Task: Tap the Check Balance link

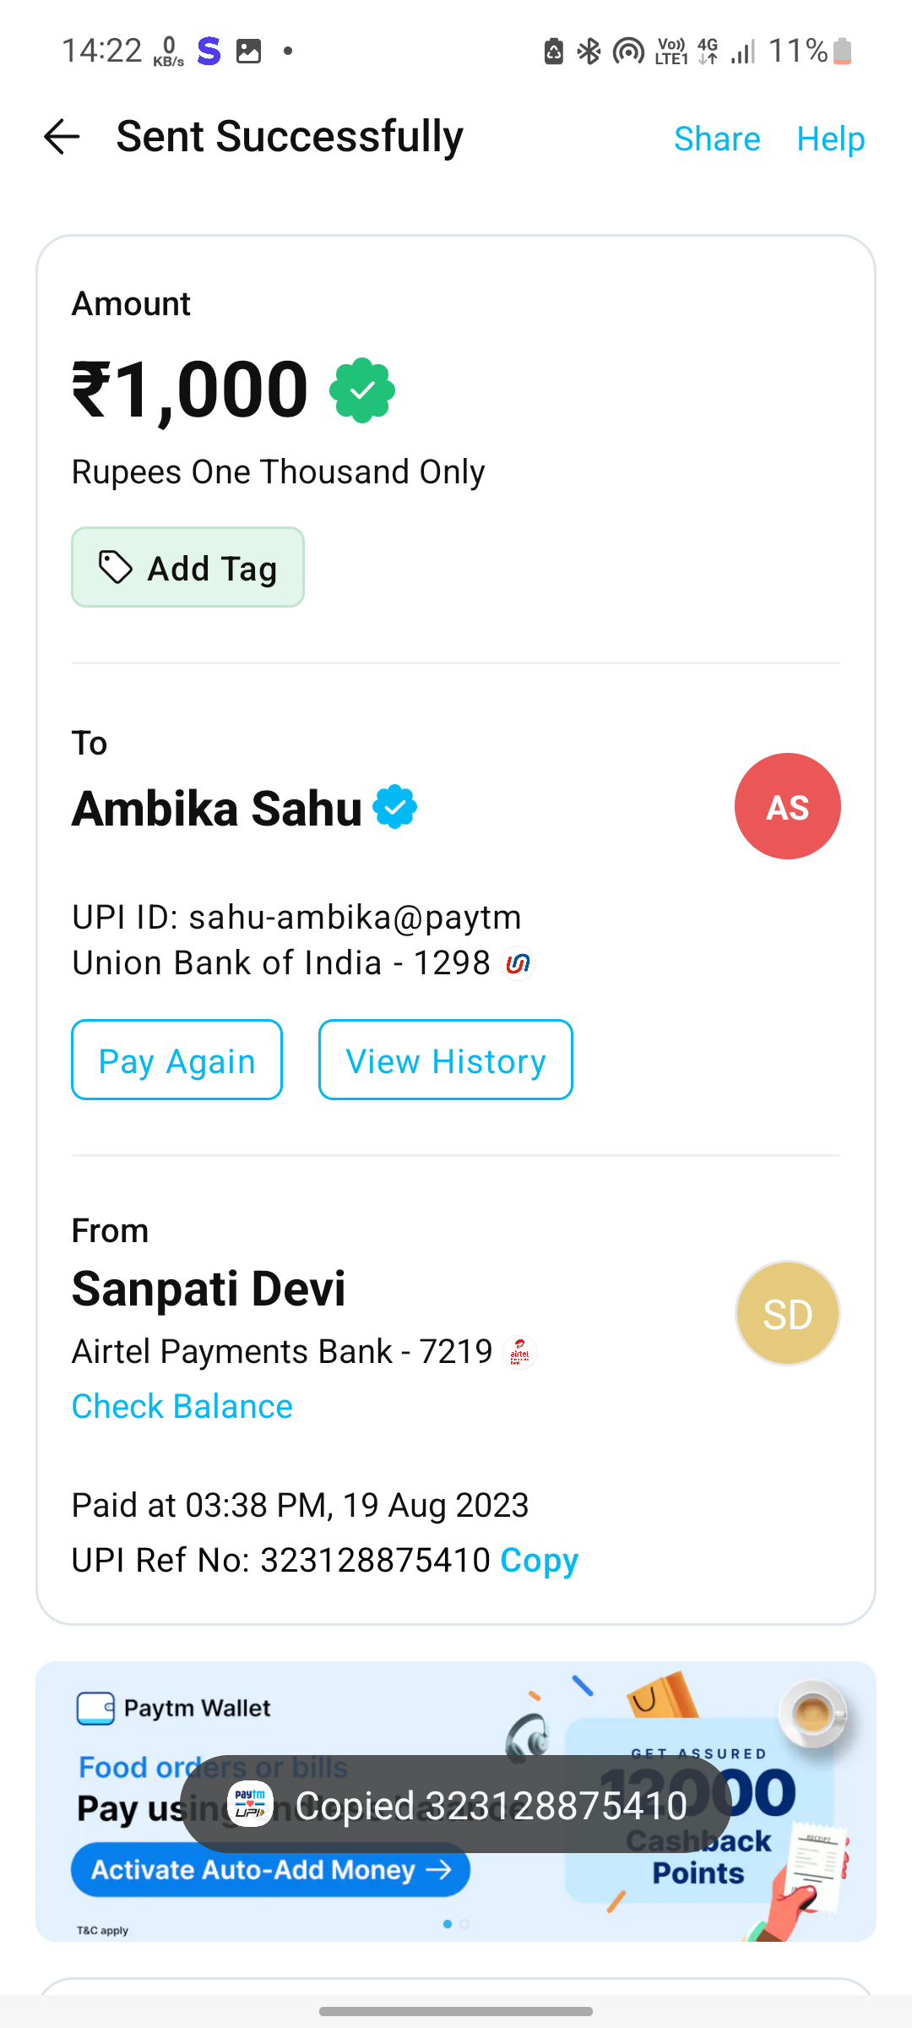Action: 182,1407
